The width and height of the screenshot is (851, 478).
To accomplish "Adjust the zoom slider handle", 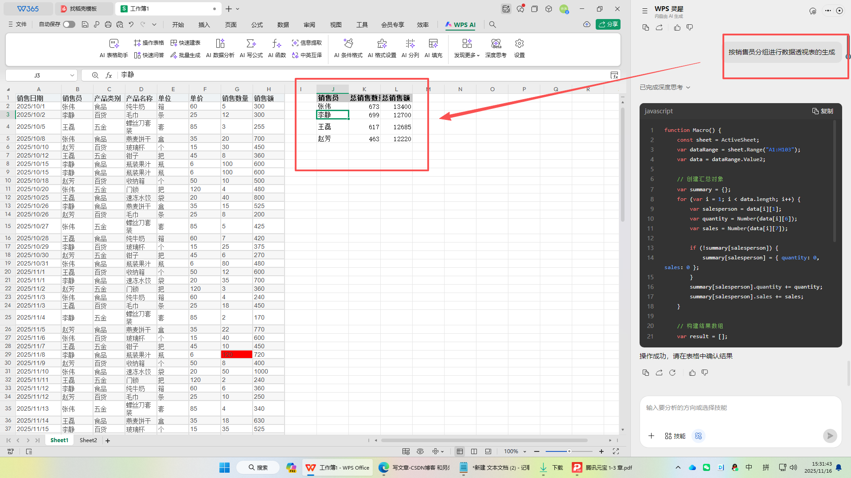I will coord(569,451).
